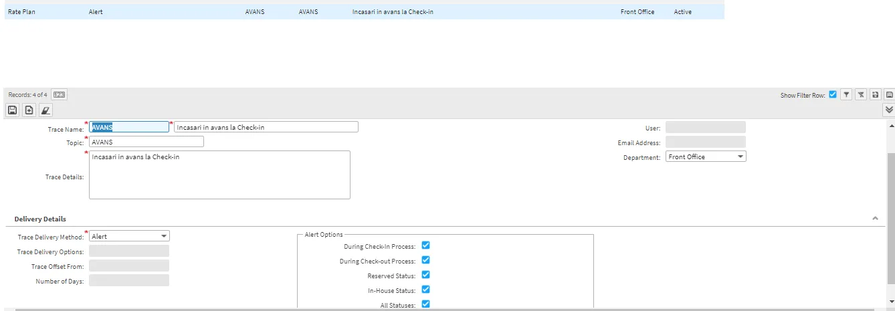Viewport: 895px width, 311px height.
Task: Click the Active status cell in grid row
Action: coord(683,12)
